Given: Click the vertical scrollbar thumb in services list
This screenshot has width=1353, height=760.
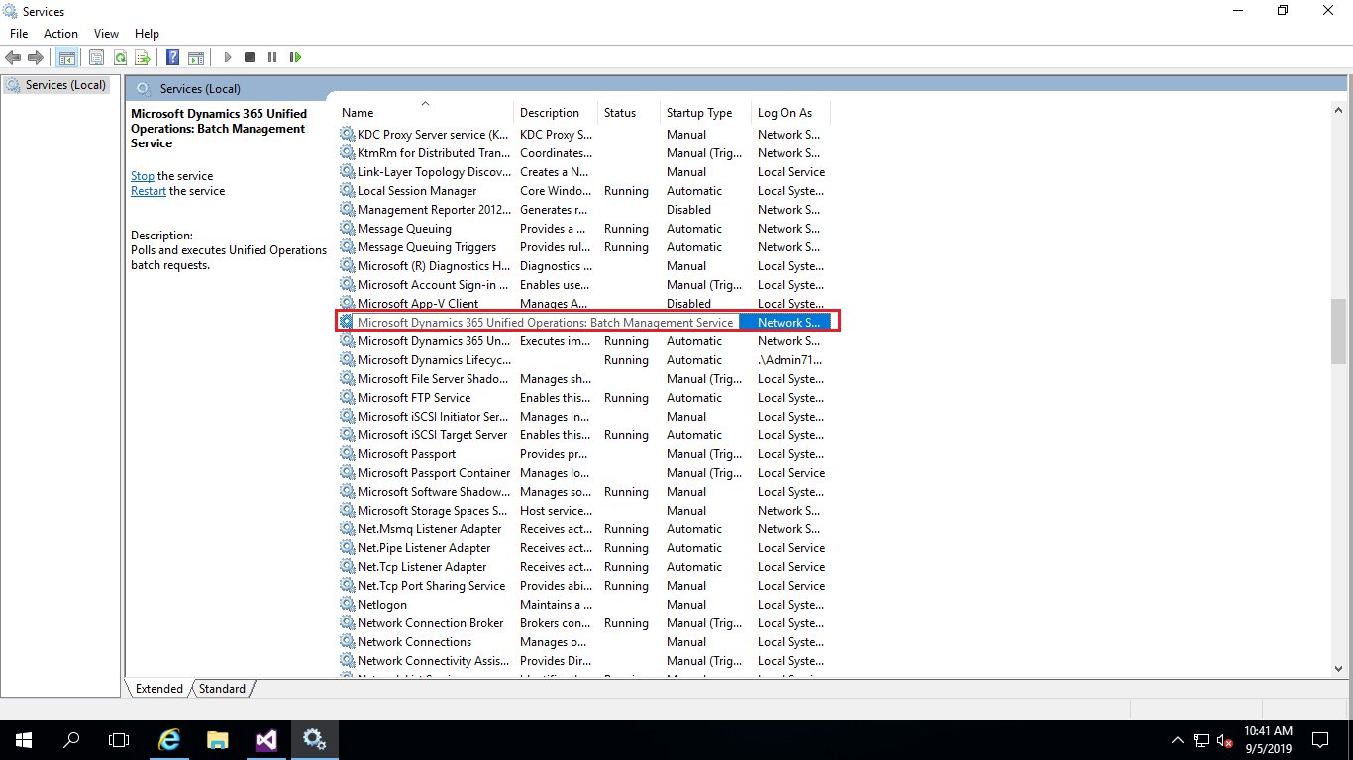Looking at the screenshot, I should 1339,332.
